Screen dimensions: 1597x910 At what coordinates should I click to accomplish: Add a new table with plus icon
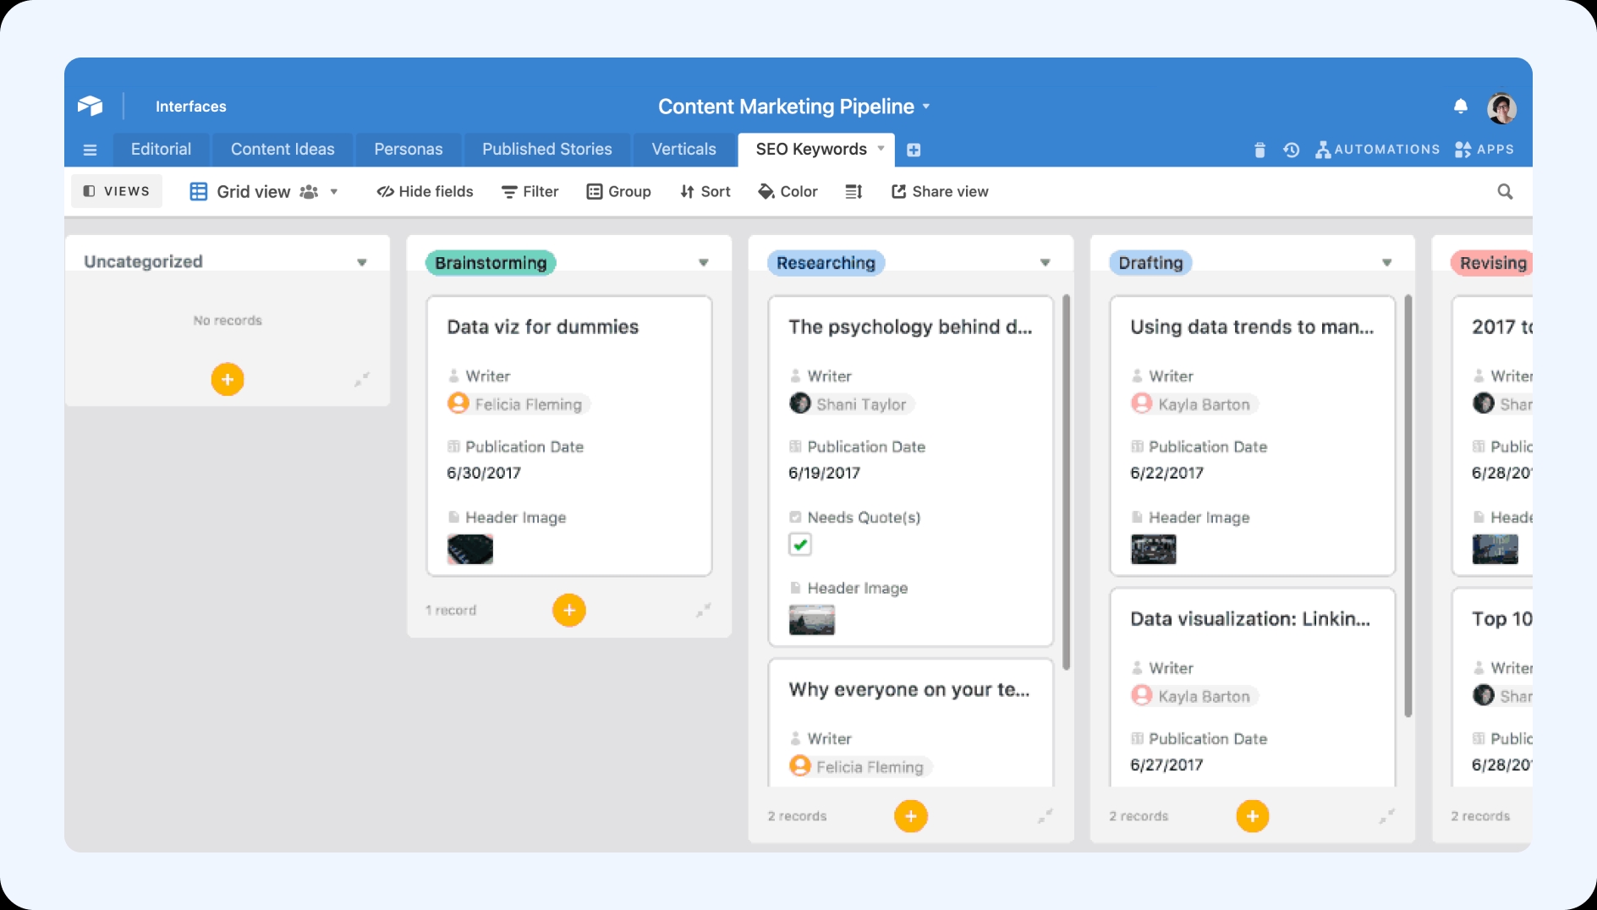click(x=914, y=150)
